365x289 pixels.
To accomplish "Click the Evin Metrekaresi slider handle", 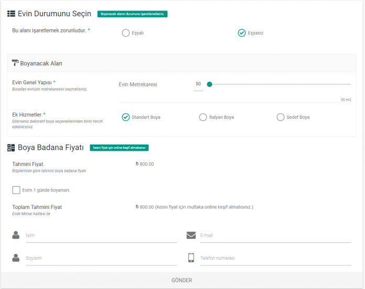I will click(209, 84).
